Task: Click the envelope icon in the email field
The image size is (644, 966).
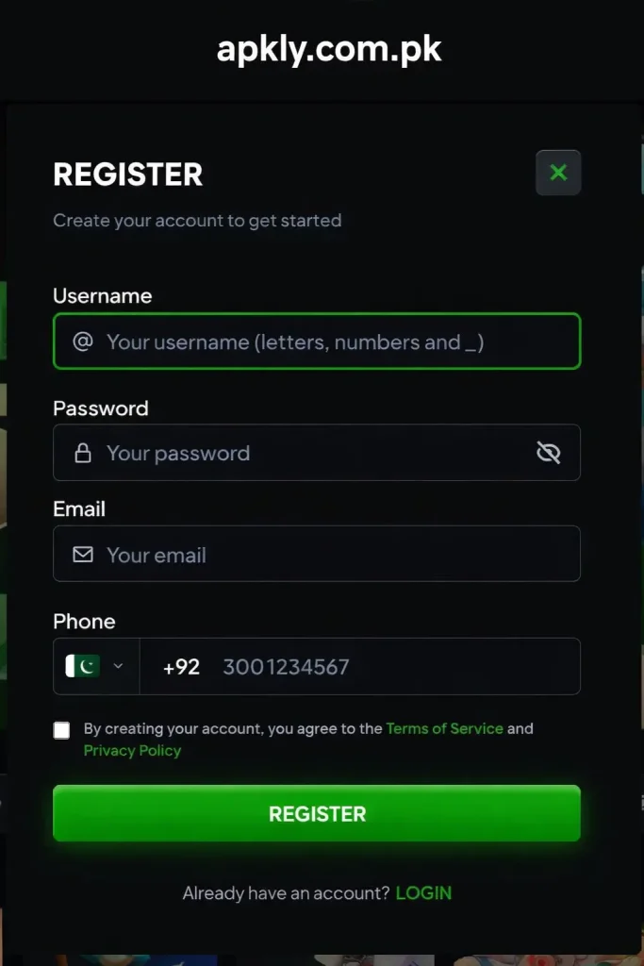Action: 83,555
